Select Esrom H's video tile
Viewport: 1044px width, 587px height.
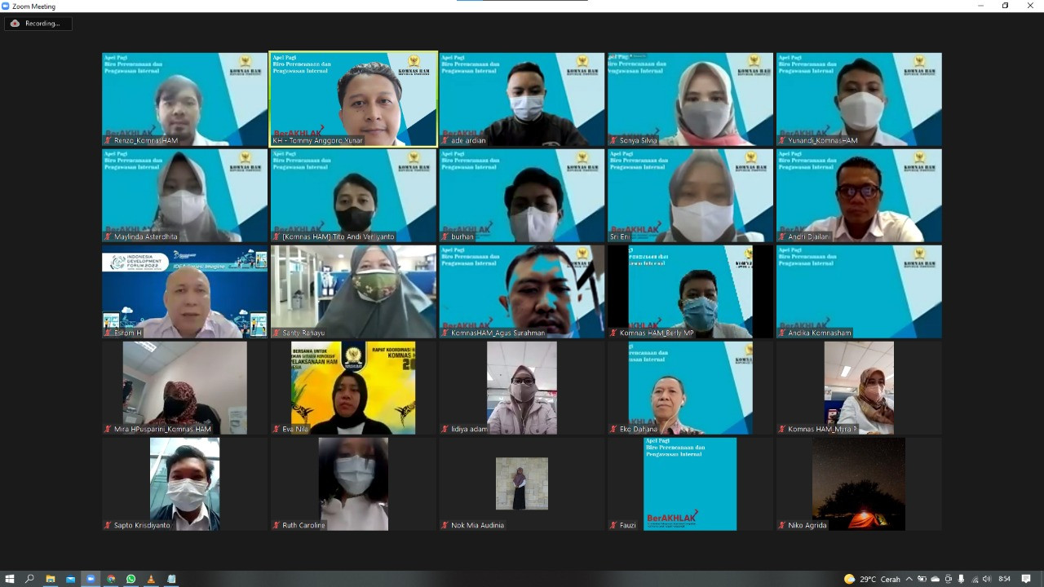184,292
